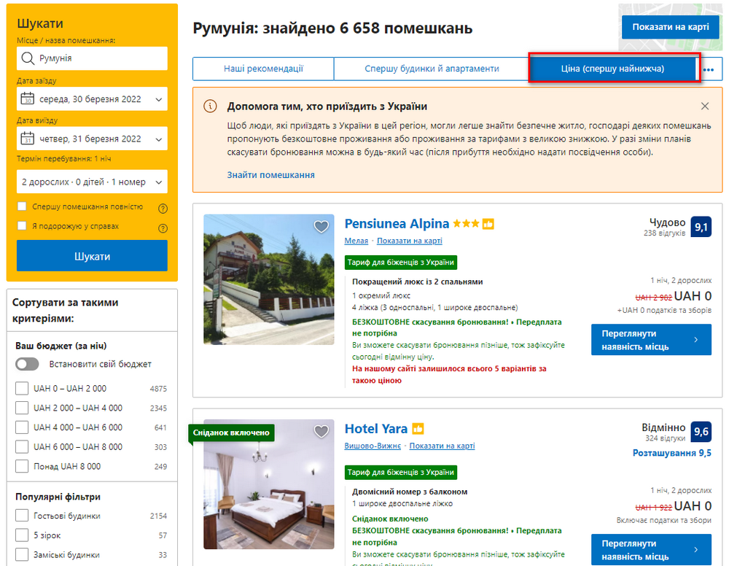The width and height of the screenshot is (729, 566).
Task: Check the UAH 0 – UAH 2 000 budget box
Action: pyautogui.click(x=22, y=389)
